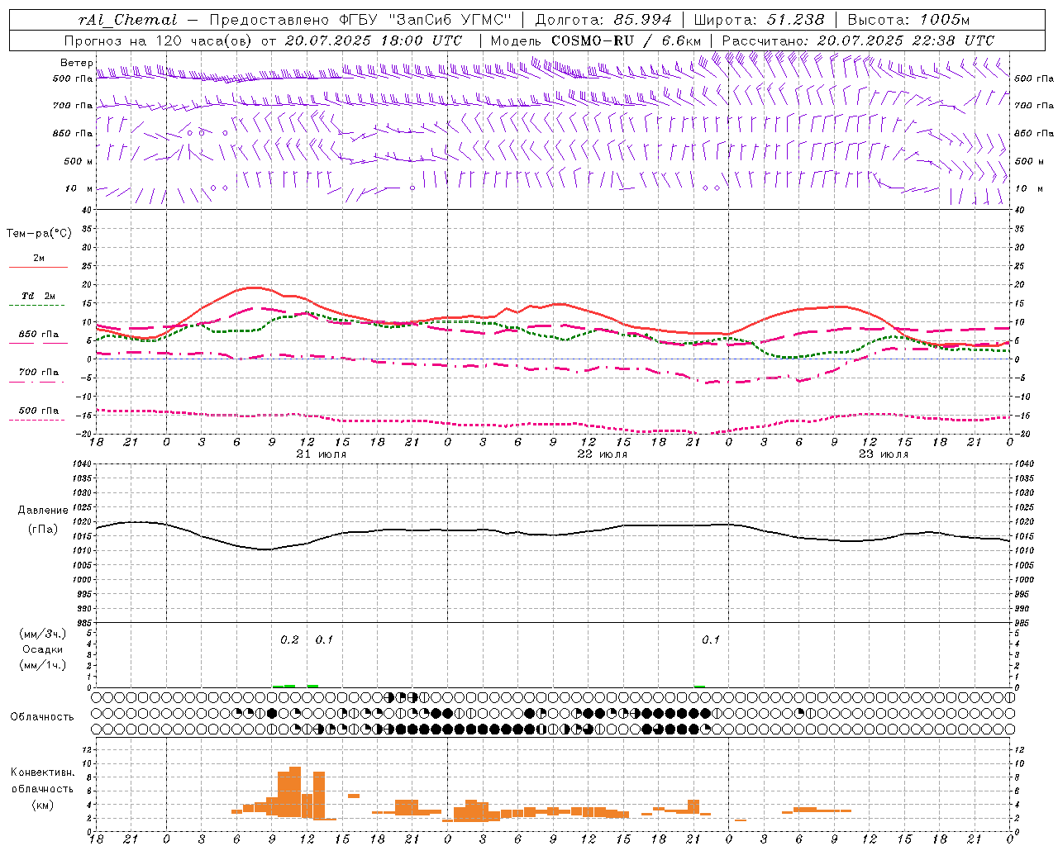Viewport: 1058px width, 846px height.
Task: Click the Ветер wind panel label
Action: point(76,63)
